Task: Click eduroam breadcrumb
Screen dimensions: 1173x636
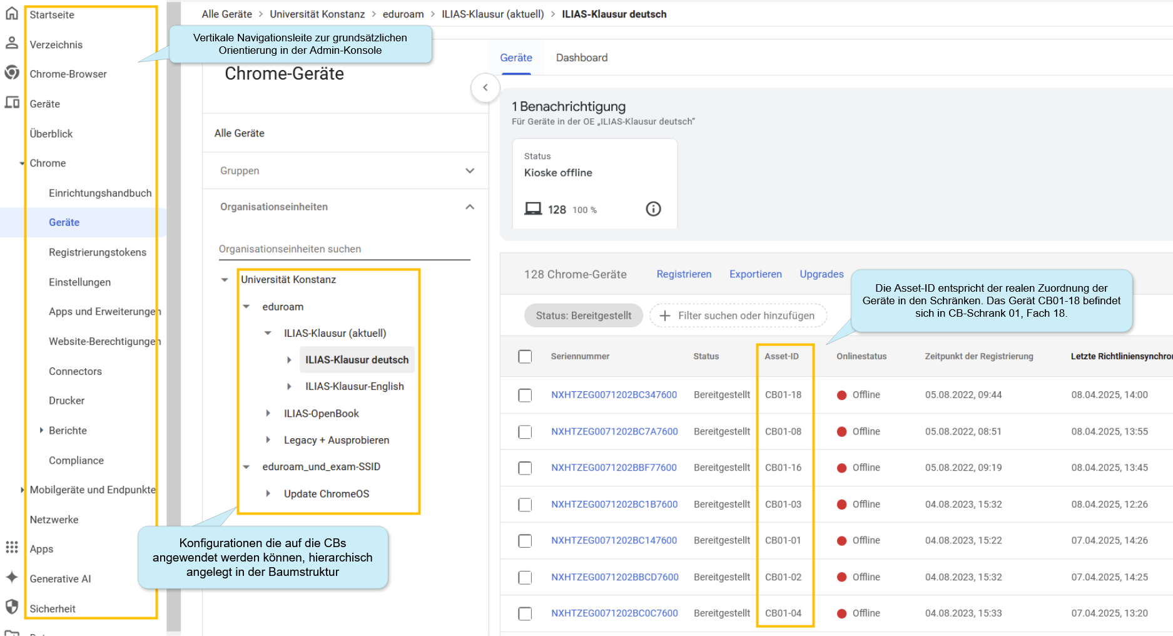Action: point(404,14)
